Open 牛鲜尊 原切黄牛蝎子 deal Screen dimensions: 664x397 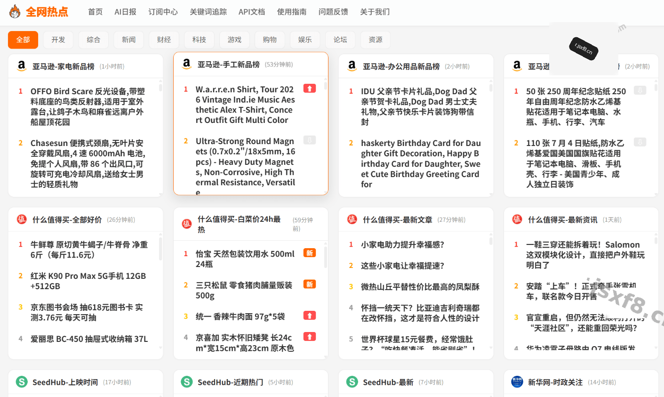tap(89, 250)
